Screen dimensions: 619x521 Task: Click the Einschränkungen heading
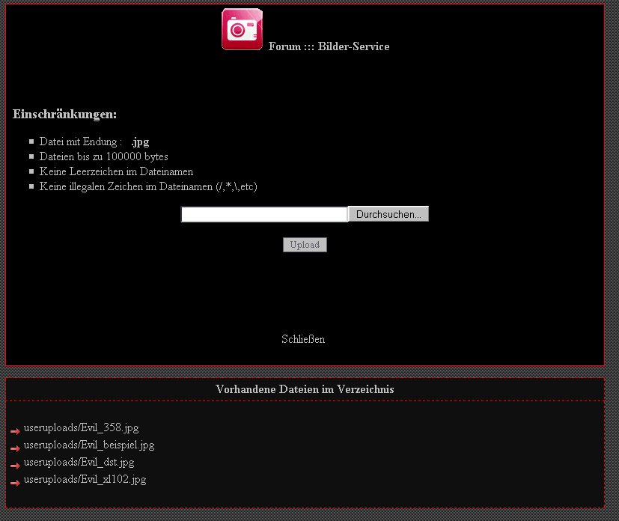click(64, 115)
